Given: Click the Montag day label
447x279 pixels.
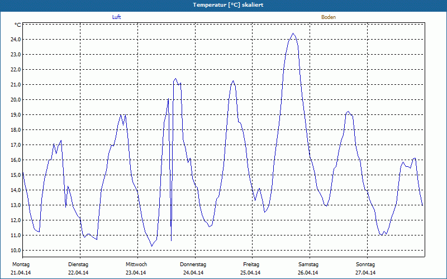Looking at the screenshot, I should 21,264.
